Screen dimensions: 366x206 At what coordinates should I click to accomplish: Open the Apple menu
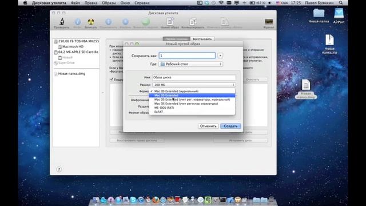tap(25, 3)
